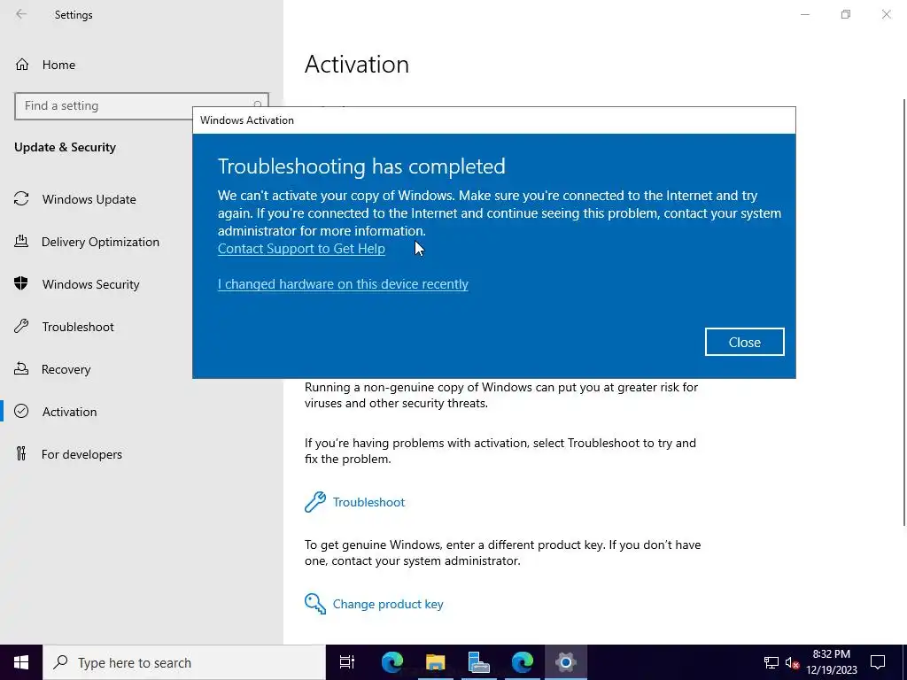Click the Troubleshooting has completed heading

click(361, 166)
